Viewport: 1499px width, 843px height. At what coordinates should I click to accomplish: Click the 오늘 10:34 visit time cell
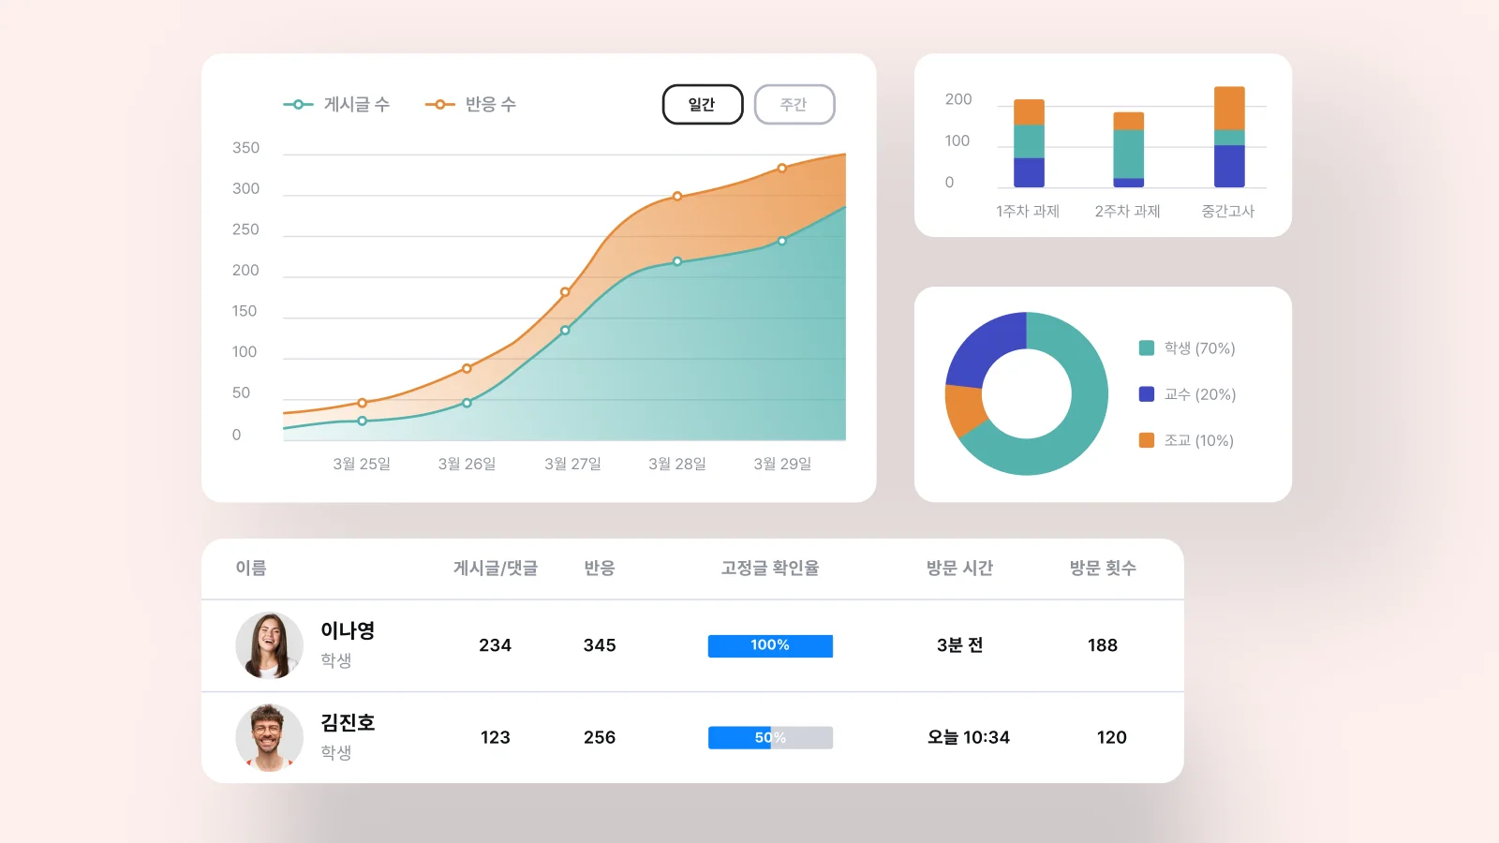pos(969,737)
